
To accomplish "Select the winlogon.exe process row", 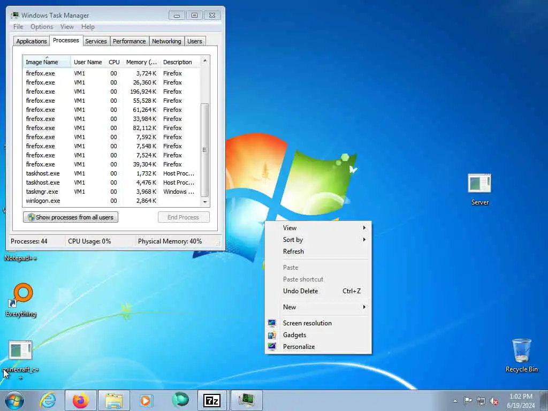I will point(111,201).
